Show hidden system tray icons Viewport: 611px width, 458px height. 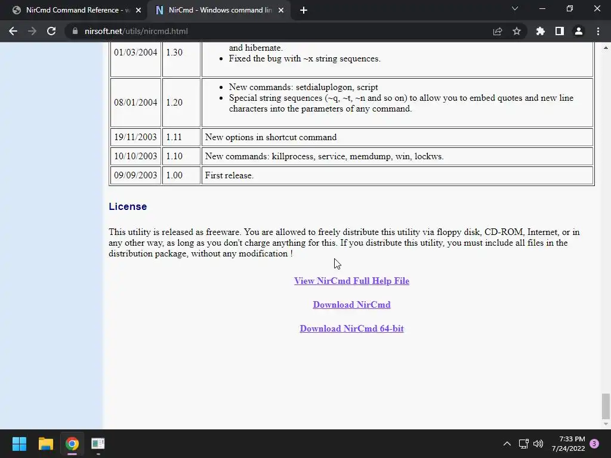pos(507,444)
